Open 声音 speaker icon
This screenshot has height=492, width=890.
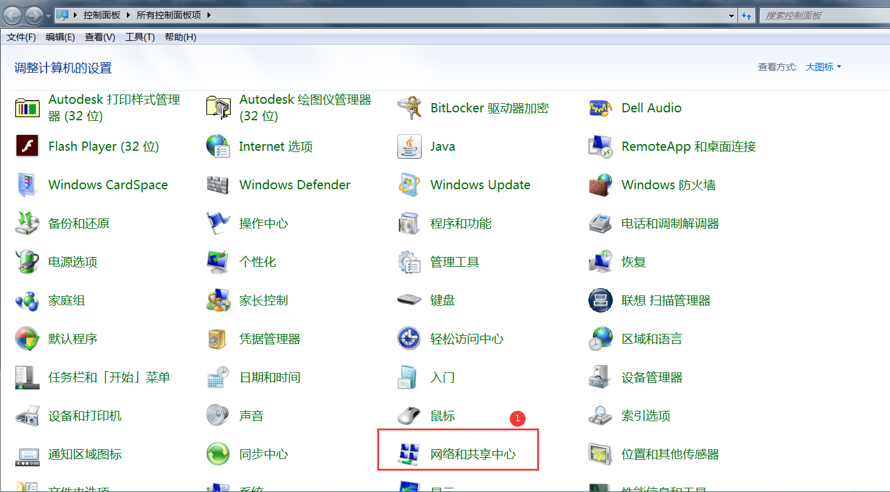pyautogui.click(x=218, y=416)
